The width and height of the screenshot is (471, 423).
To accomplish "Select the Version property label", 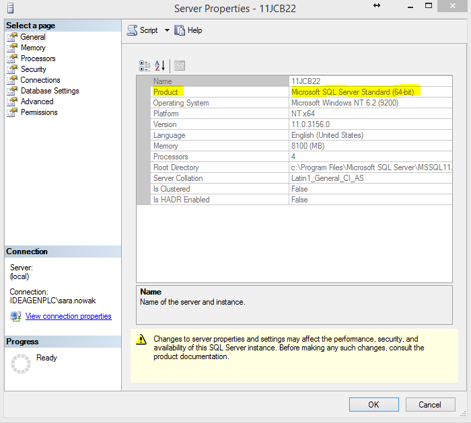I will [x=165, y=124].
